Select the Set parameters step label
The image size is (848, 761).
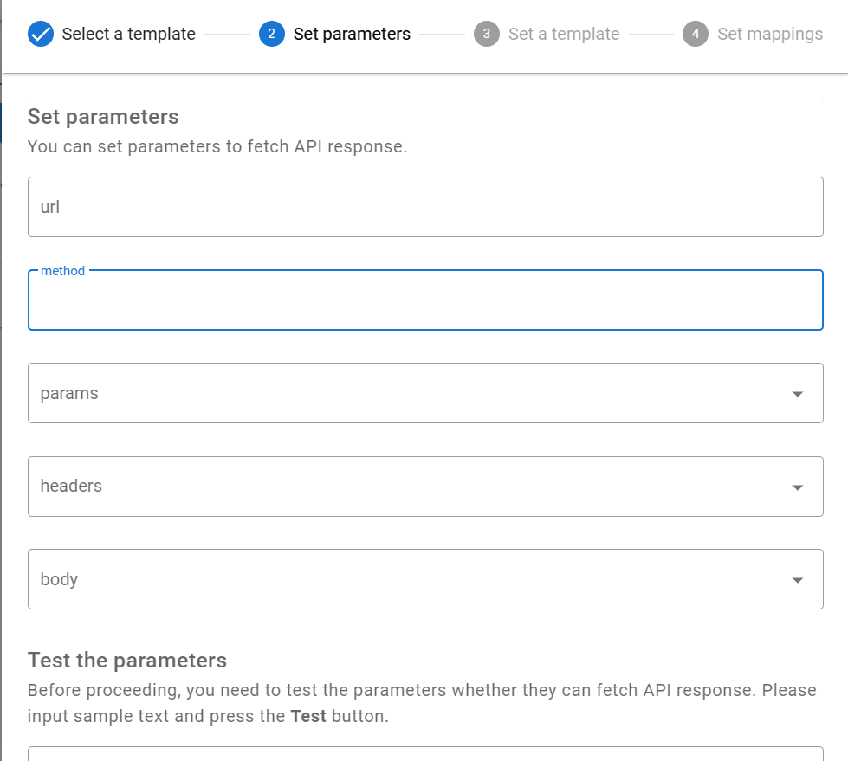352,34
